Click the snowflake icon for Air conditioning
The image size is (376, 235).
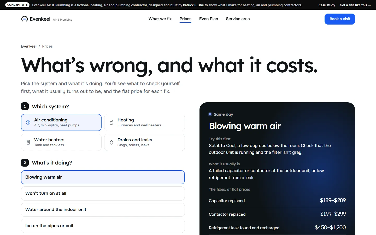pos(28,122)
